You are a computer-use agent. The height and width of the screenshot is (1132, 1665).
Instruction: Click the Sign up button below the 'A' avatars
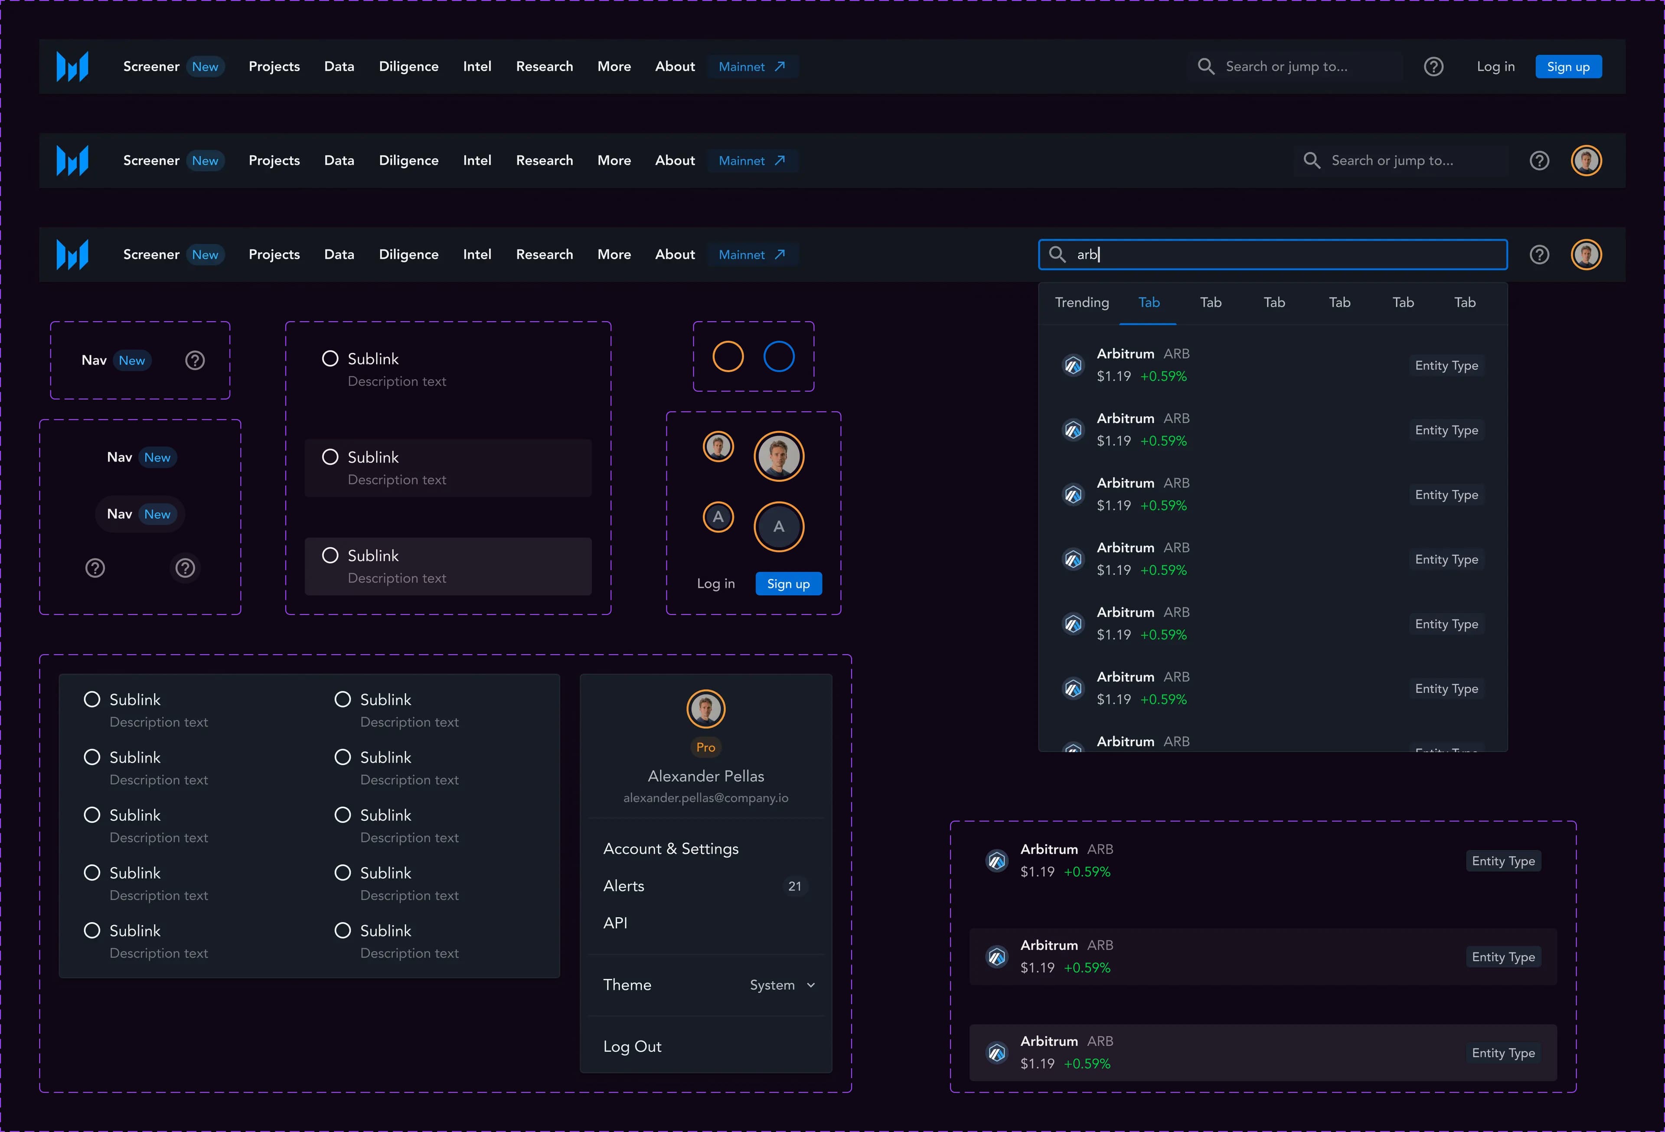pyautogui.click(x=788, y=584)
